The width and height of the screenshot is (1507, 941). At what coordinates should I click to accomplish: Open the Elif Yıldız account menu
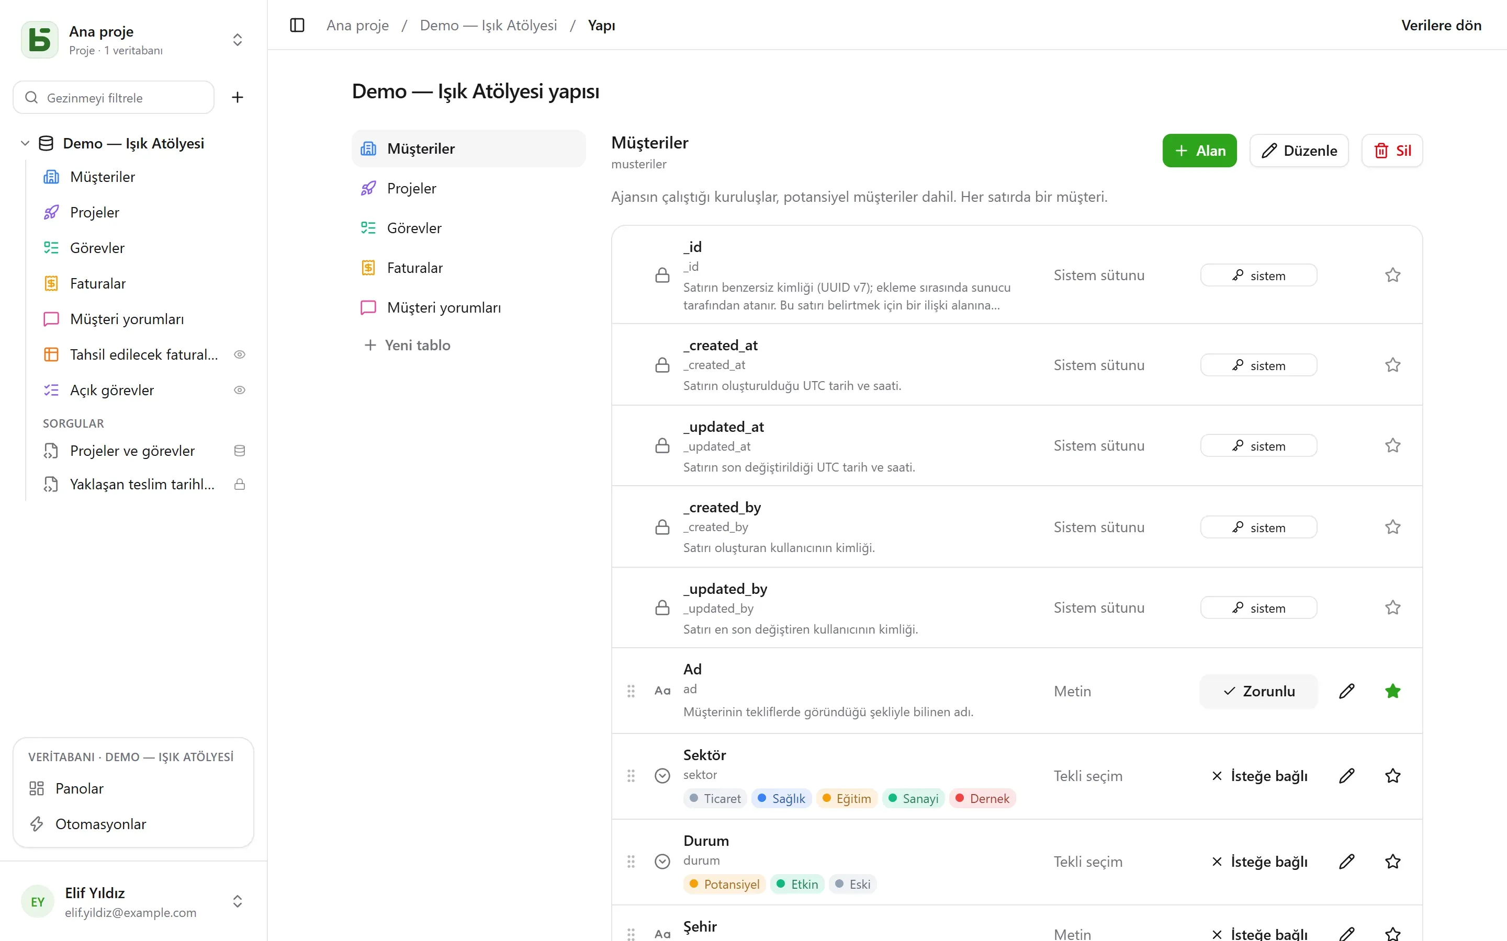pos(133,902)
